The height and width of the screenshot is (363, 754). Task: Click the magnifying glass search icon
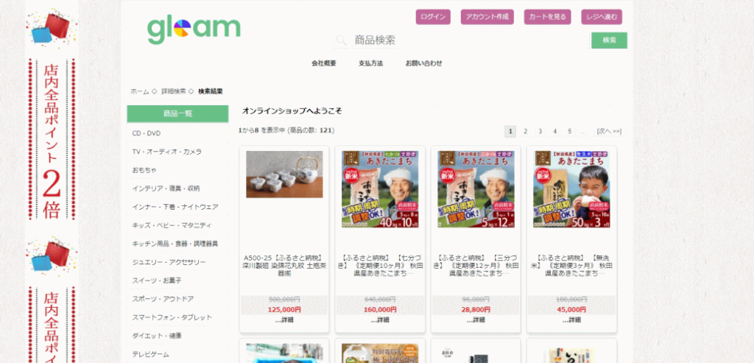pos(341,40)
